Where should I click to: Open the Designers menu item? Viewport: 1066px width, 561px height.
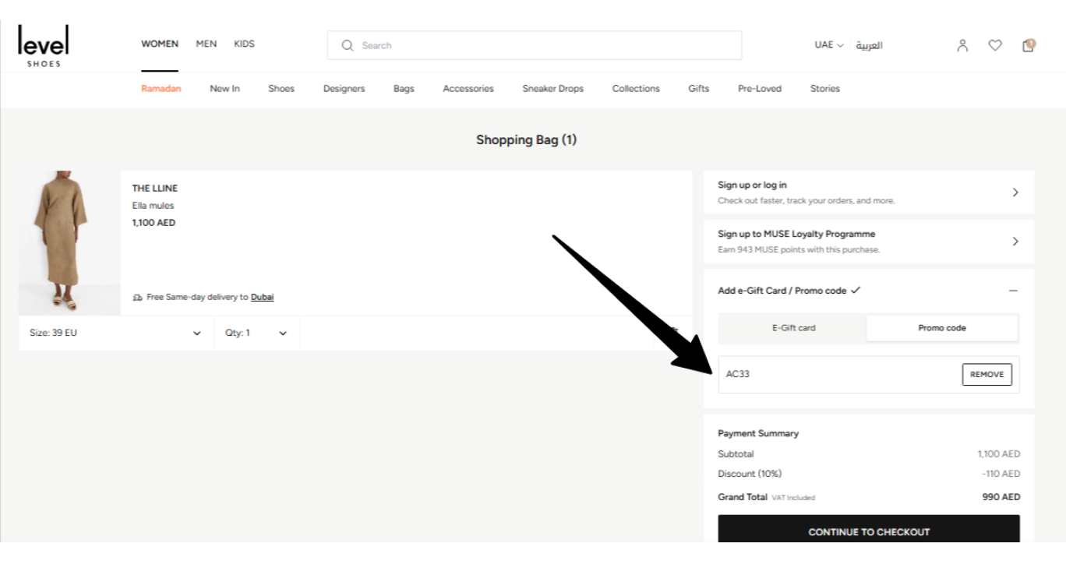click(x=344, y=89)
